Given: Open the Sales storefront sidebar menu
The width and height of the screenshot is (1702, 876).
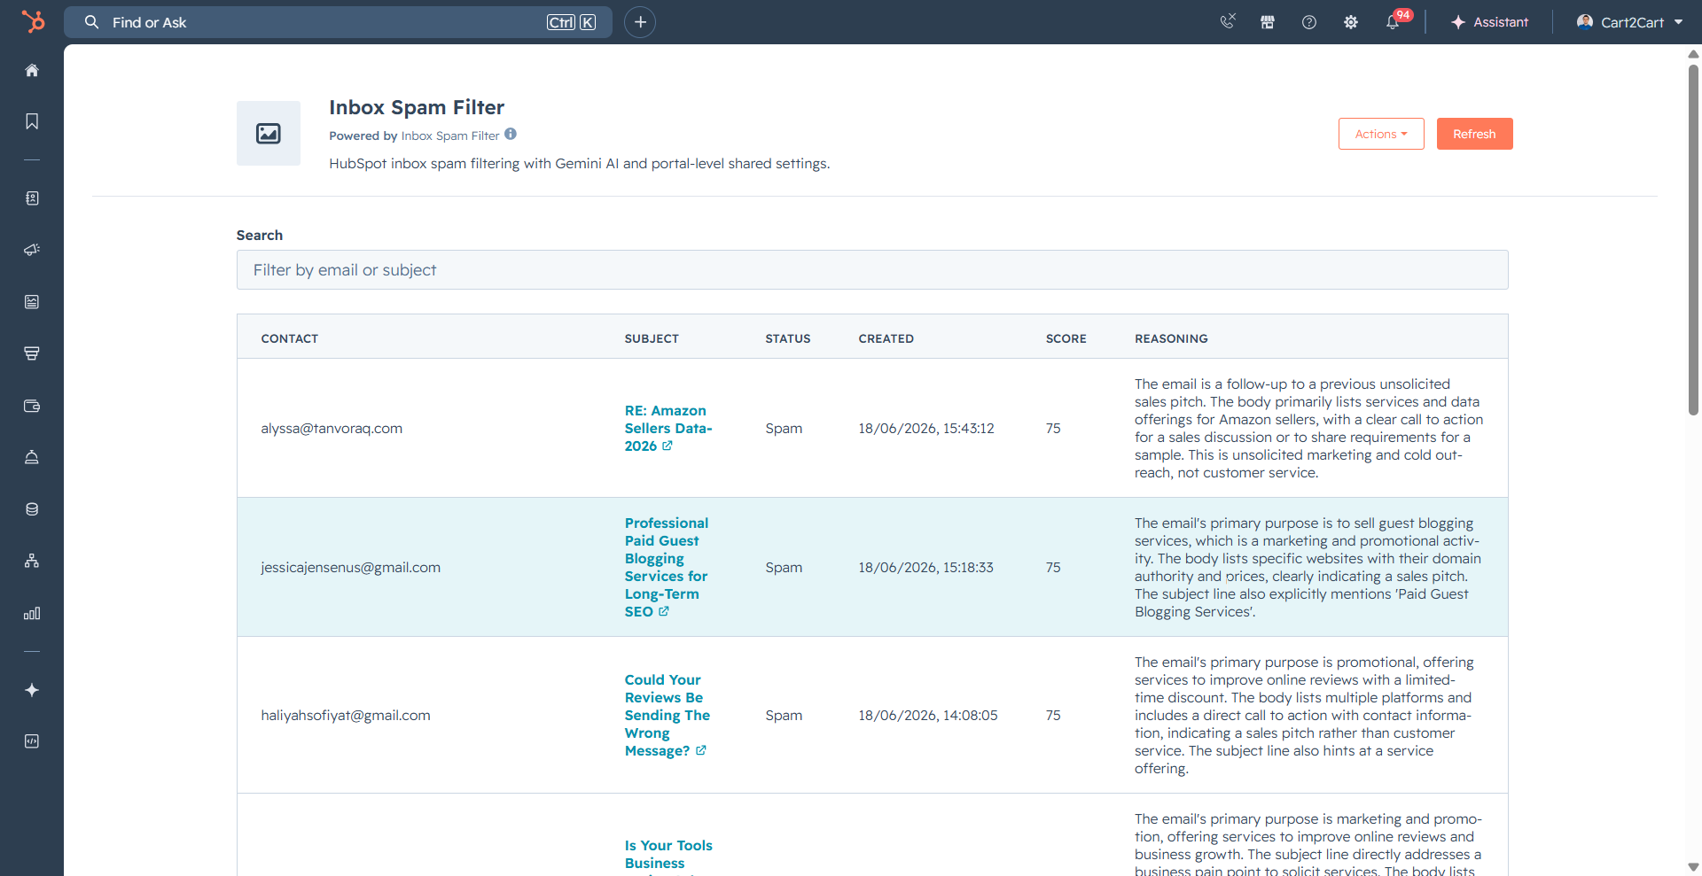Looking at the screenshot, I should tap(32, 353).
